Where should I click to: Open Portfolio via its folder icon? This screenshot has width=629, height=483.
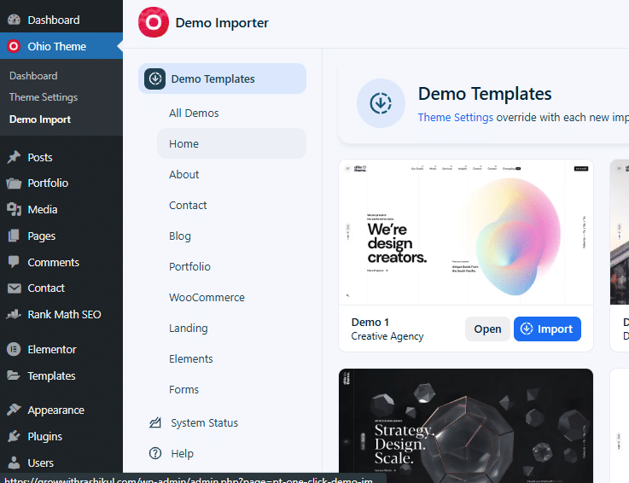pos(14,183)
